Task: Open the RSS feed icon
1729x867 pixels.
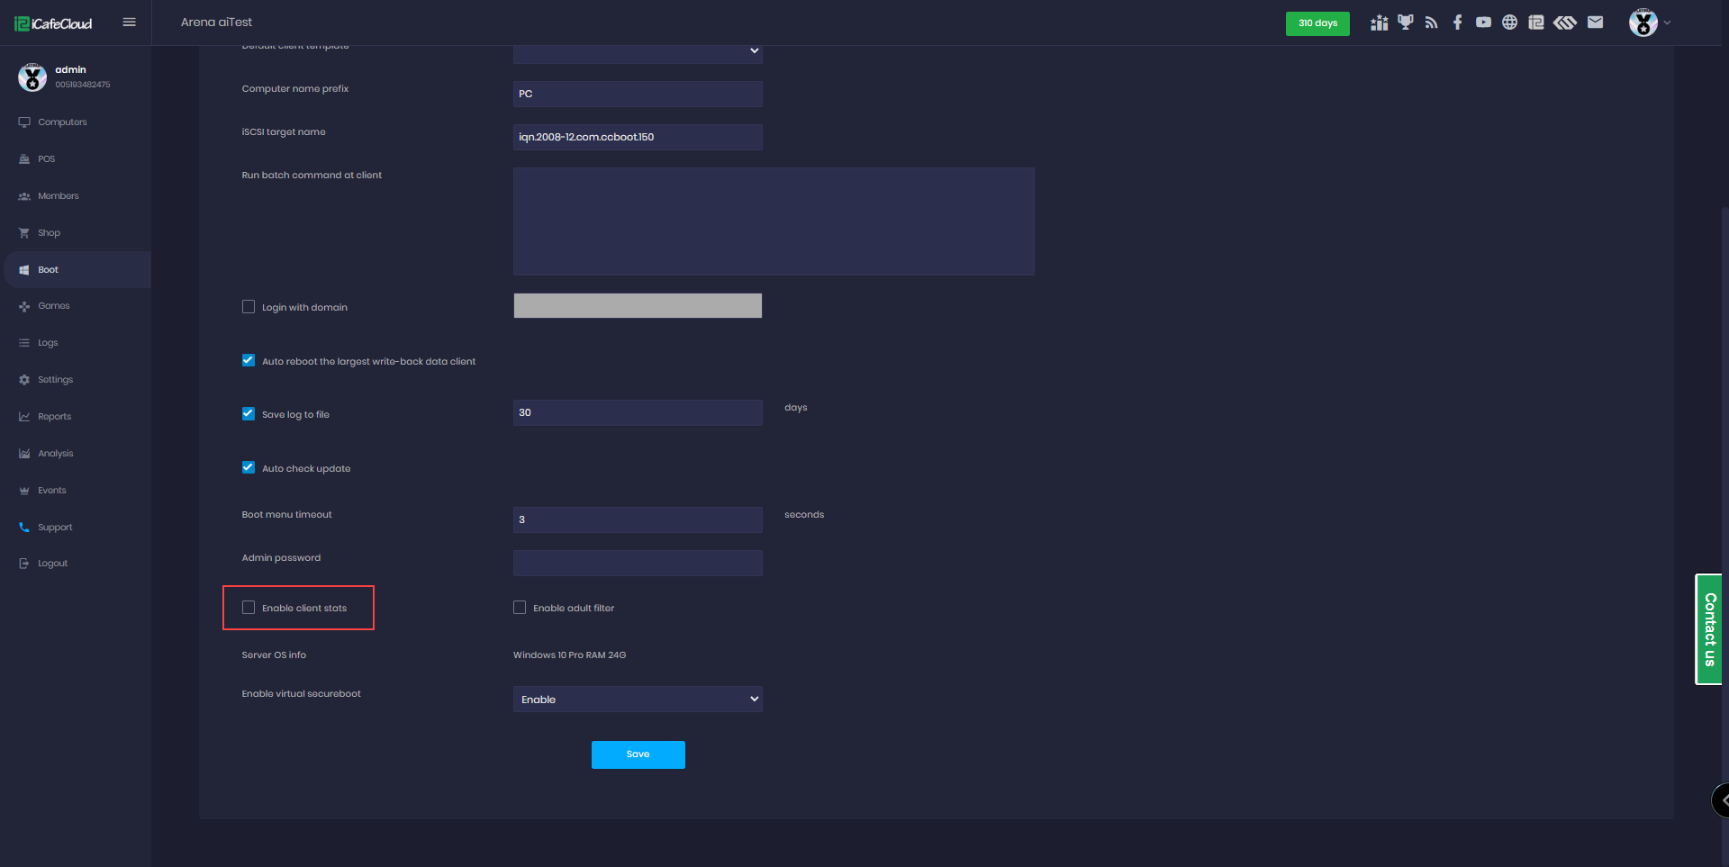Action: click(1431, 23)
